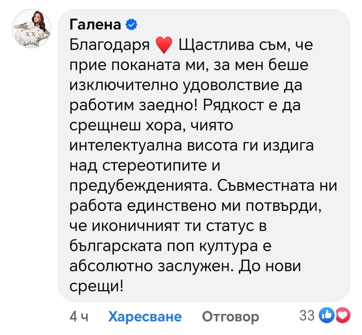The width and height of the screenshot is (362, 335).
Task: Show the 33 reactions list
Action: click(x=308, y=316)
